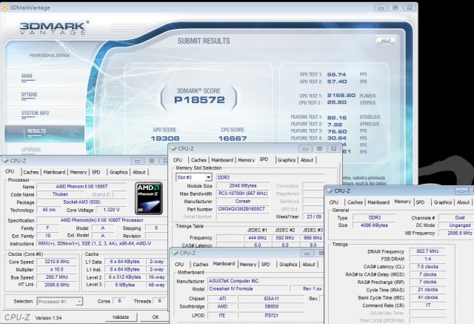This screenshot has height=324, width=474.
Task: Select About tab in CPU-Z Mainboard window
Action: pos(309,265)
